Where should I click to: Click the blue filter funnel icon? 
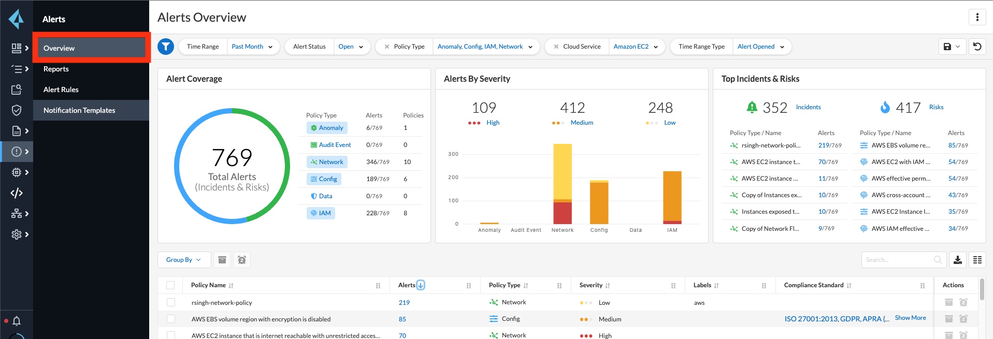click(x=166, y=47)
